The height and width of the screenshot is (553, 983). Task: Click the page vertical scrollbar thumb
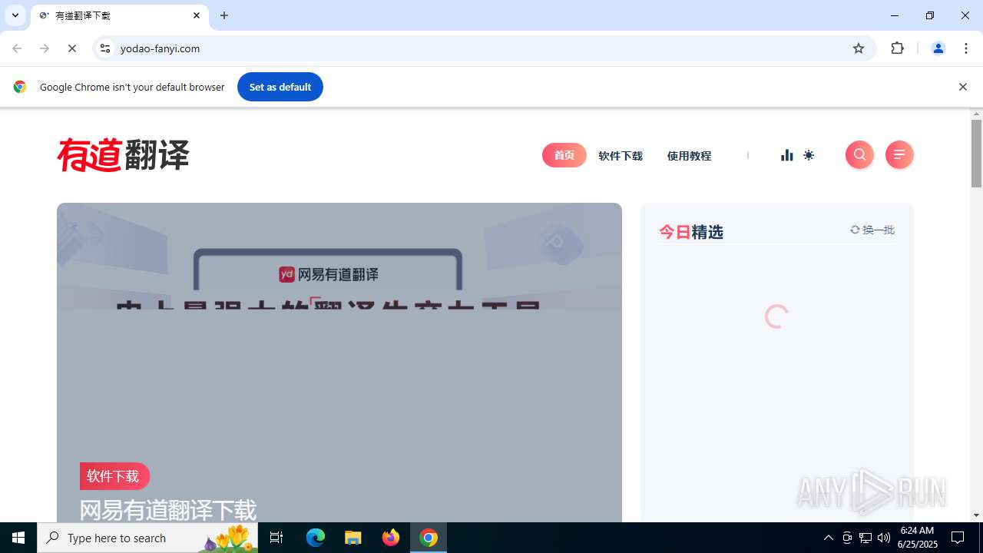977,154
